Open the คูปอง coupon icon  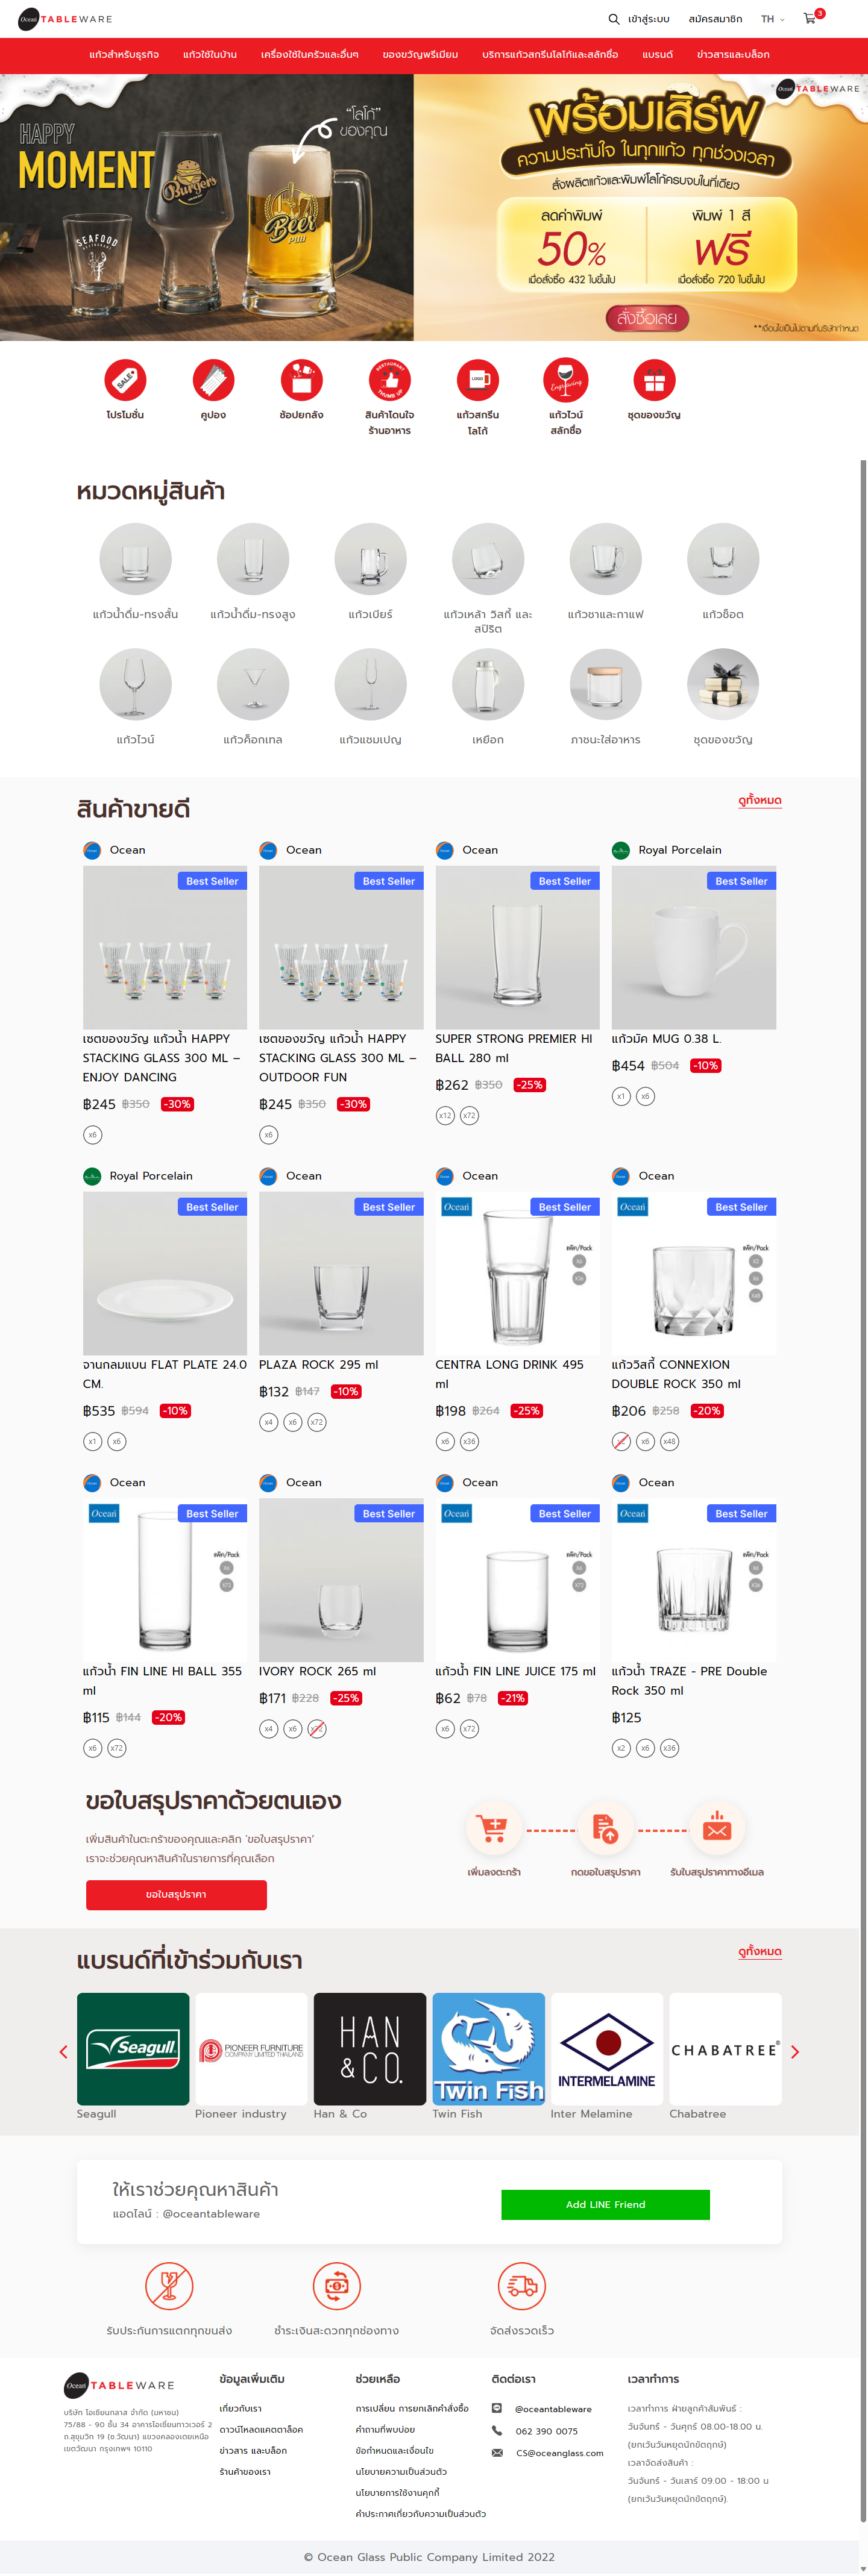pyautogui.click(x=213, y=381)
